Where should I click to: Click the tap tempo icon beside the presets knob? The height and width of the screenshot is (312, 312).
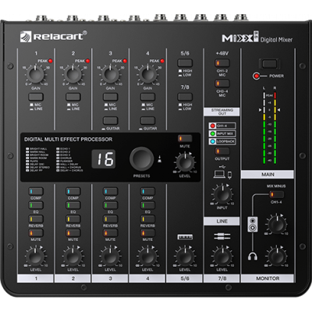pos(160,159)
